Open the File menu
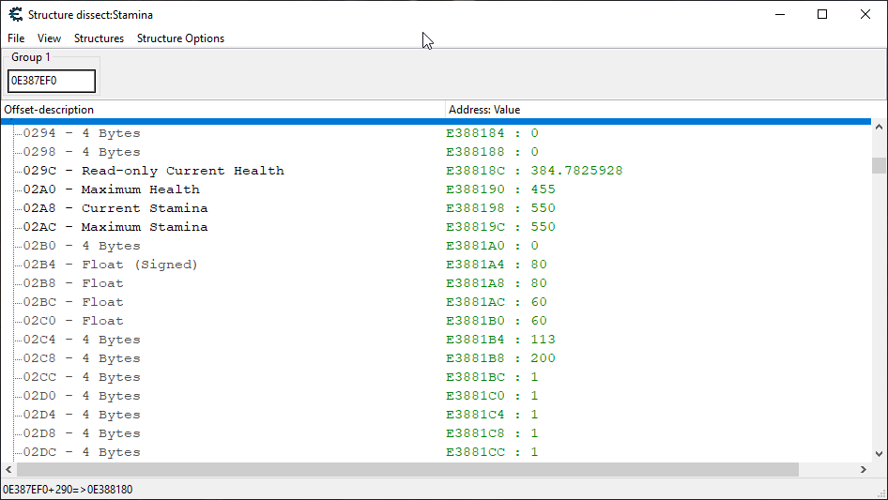The height and width of the screenshot is (500, 888). point(16,38)
